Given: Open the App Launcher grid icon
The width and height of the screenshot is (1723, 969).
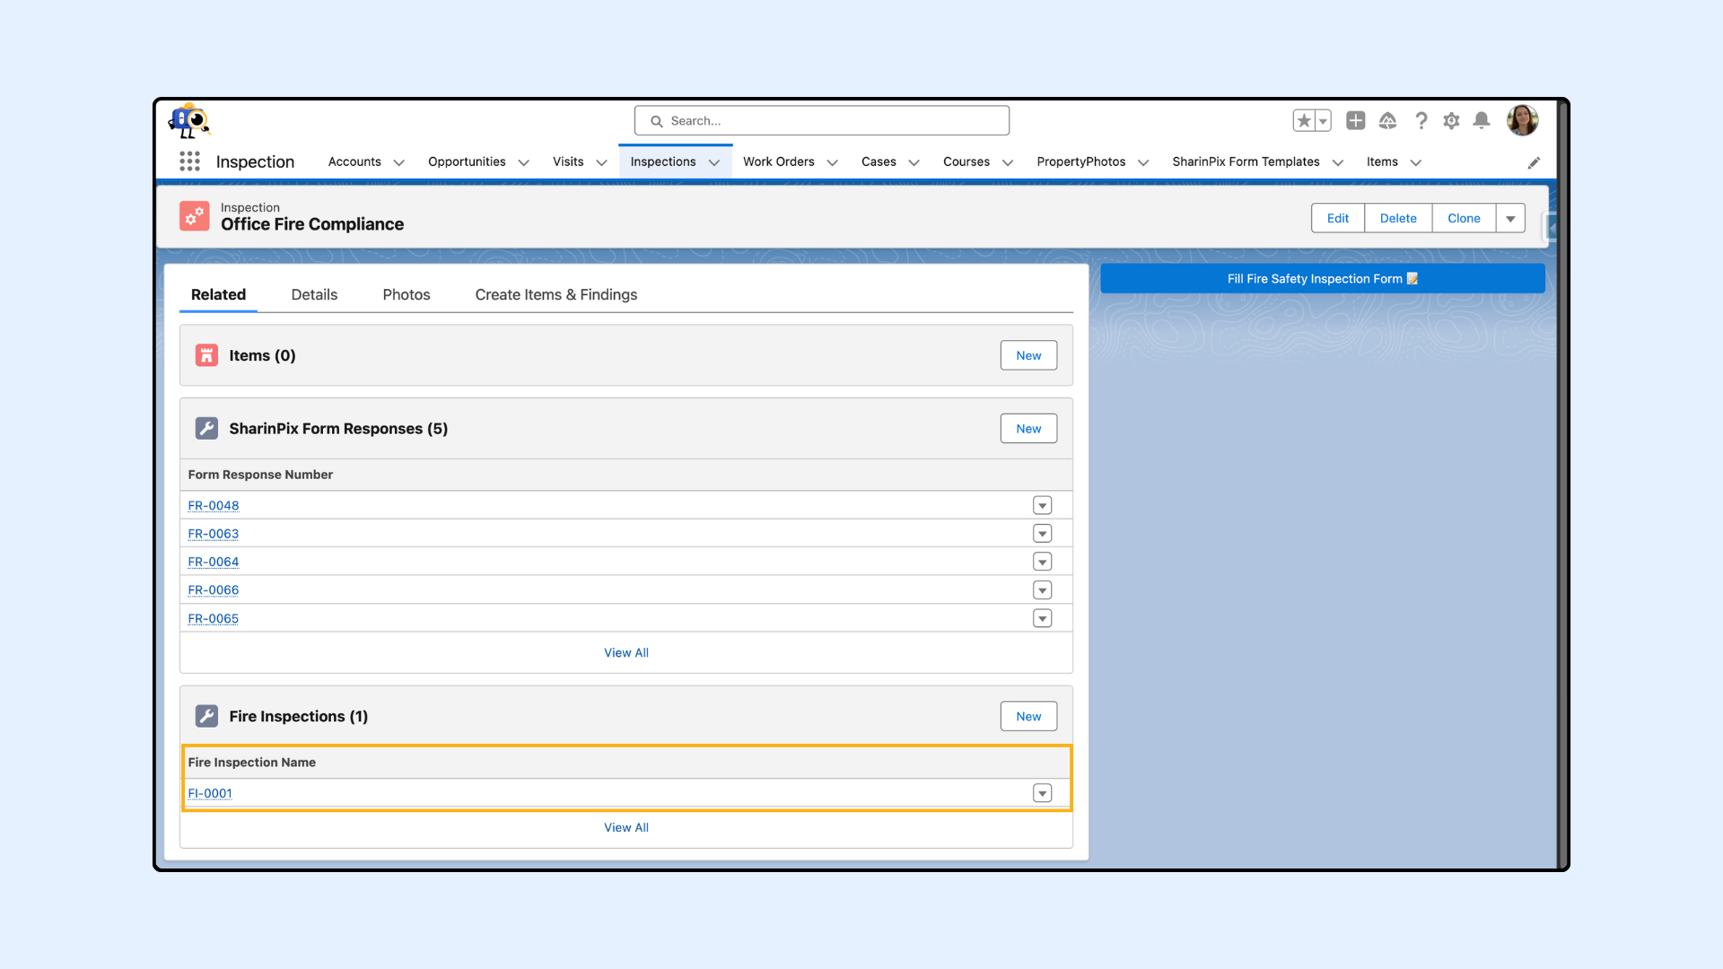Looking at the screenshot, I should [x=189, y=161].
